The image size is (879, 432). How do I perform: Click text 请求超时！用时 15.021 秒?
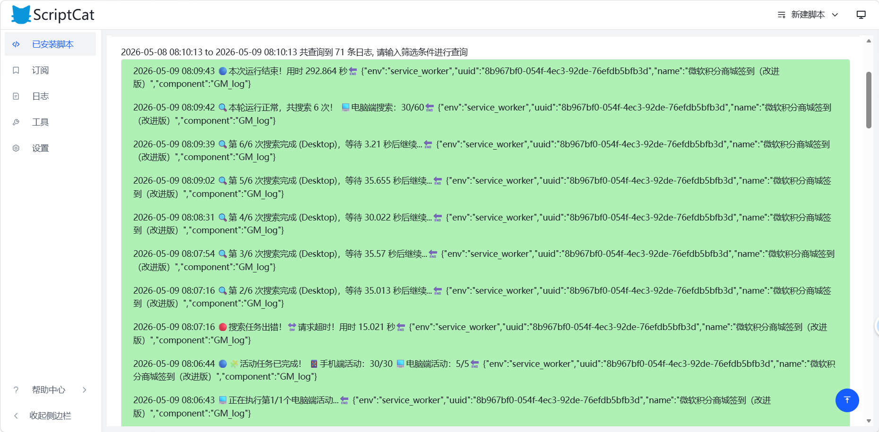pos(346,327)
